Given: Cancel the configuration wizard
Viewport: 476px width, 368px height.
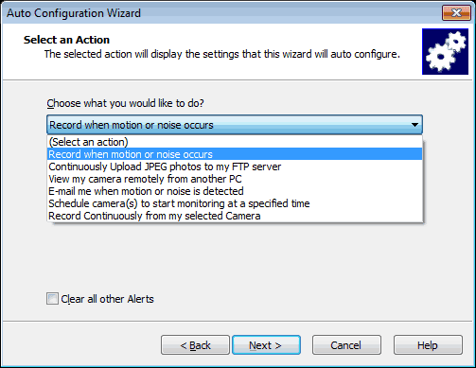Looking at the screenshot, I should point(346,345).
